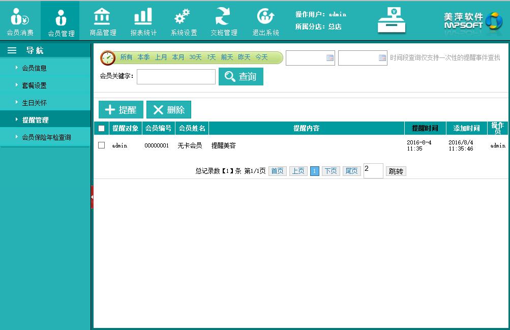Toggle the select-all checkbox in table header
Image resolution: width=510 pixels, height=330 pixels.
click(102, 129)
